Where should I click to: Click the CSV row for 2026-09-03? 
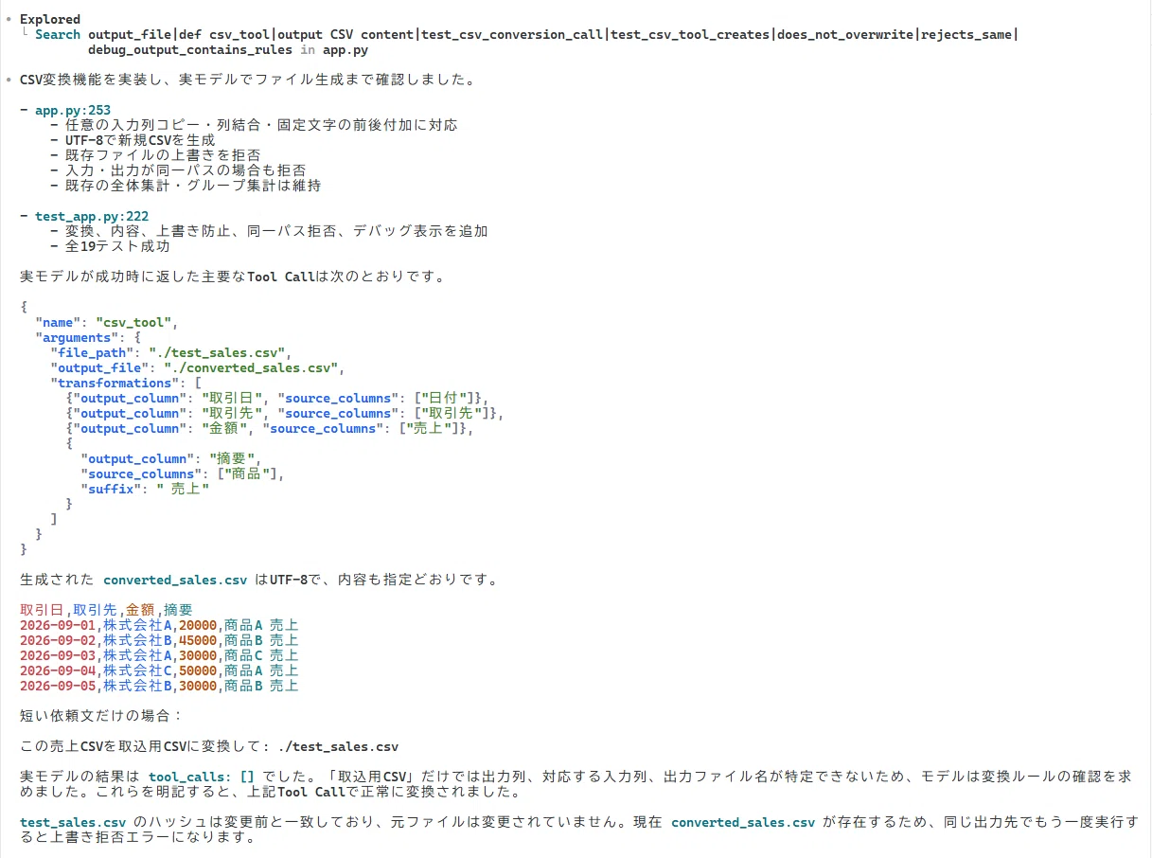(159, 655)
